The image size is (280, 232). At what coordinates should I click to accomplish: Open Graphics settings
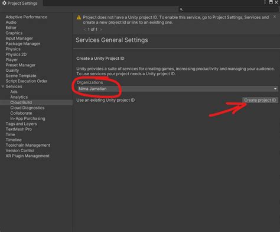coord(14,33)
